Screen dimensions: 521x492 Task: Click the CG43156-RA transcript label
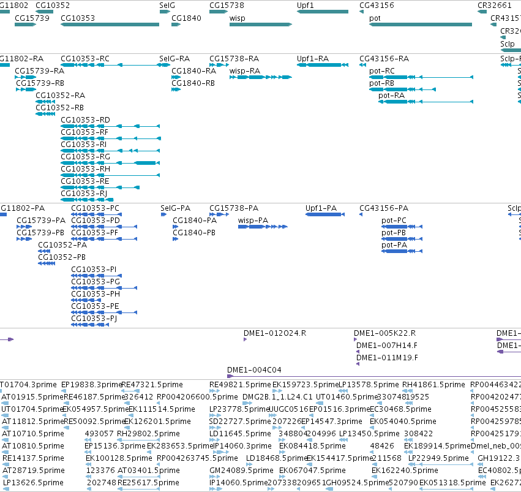pyautogui.click(x=384, y=58)
